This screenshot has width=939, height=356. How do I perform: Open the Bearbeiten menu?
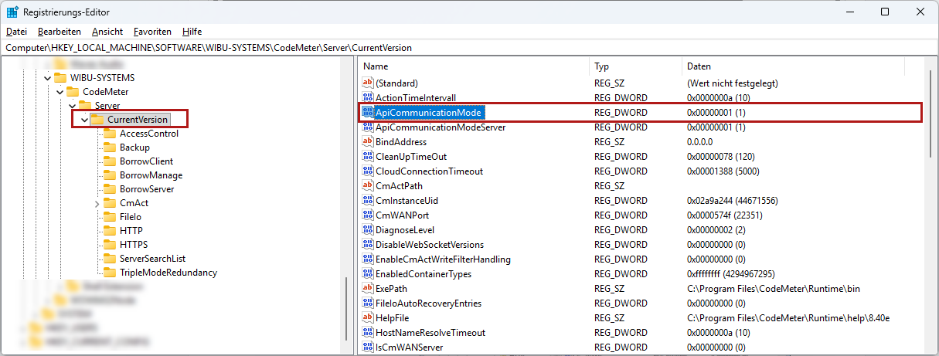click(60, 32)
